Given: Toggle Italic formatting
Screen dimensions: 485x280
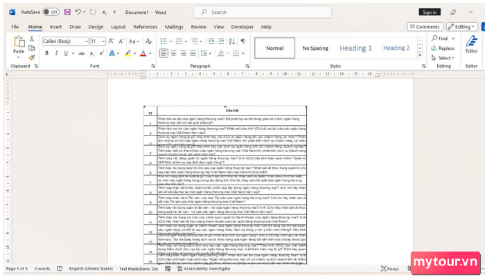Looking at the screenshot, I should [x=56, y=53].
